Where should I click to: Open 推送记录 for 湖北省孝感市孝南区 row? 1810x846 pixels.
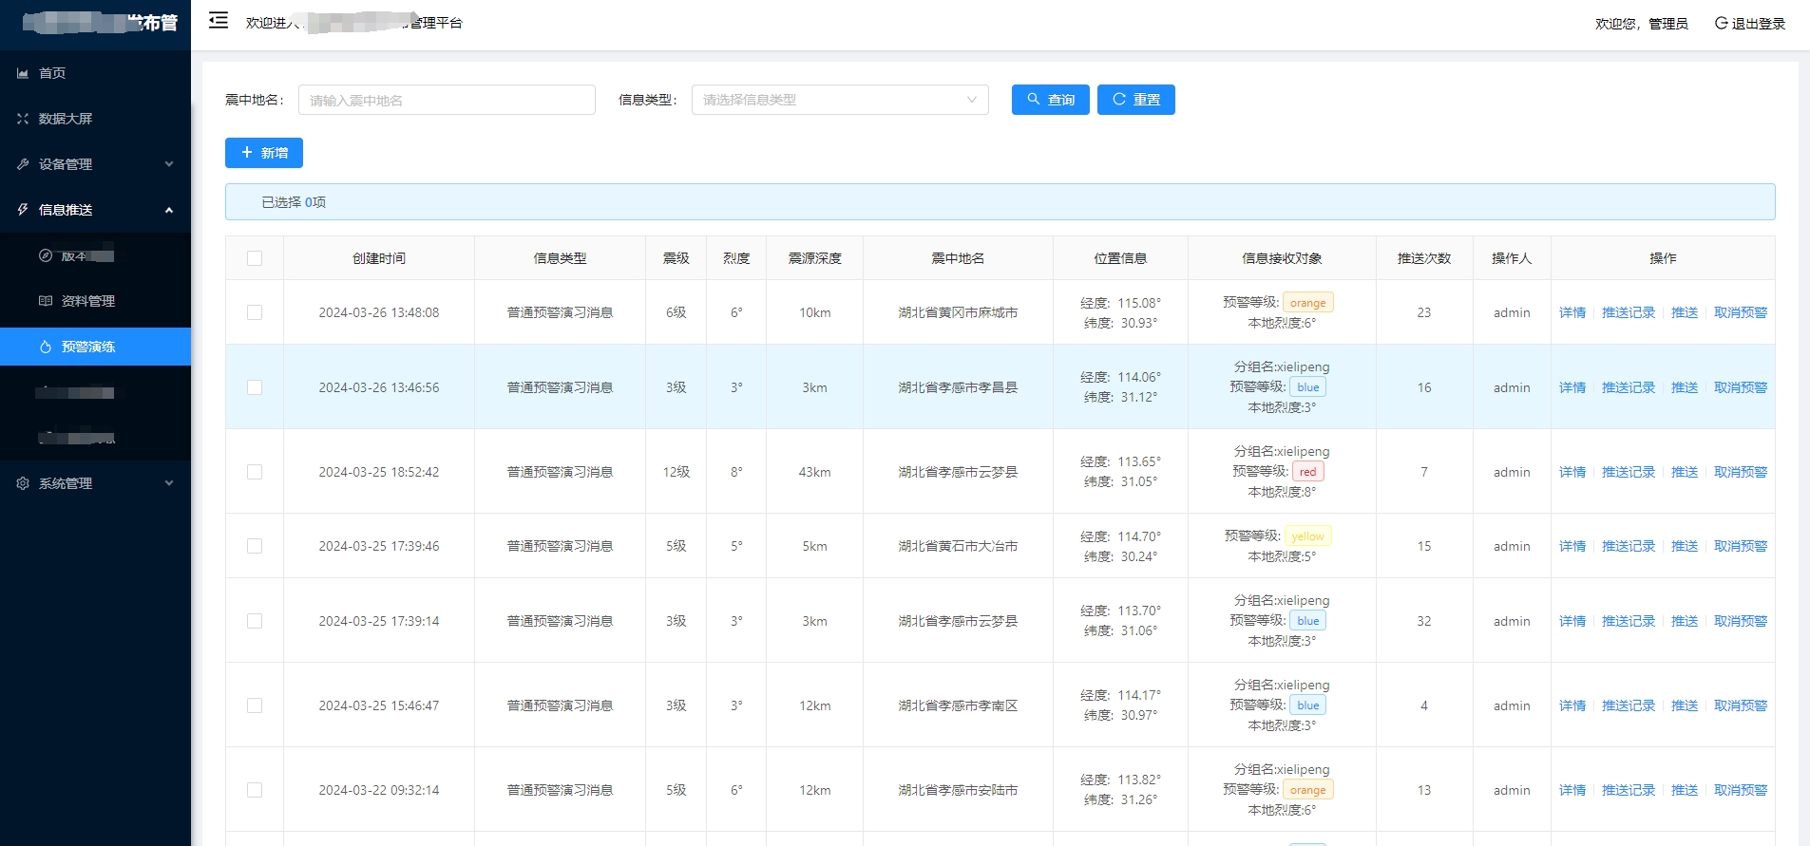[1629, 705]
